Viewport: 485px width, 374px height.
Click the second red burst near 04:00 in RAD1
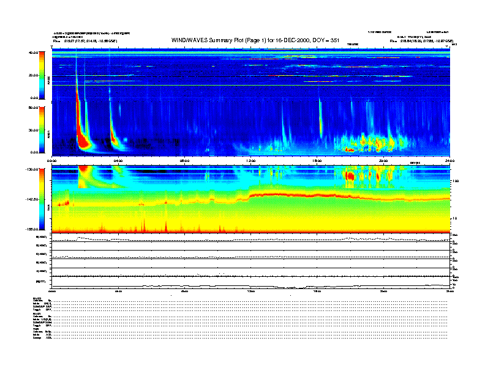[114, 138]
